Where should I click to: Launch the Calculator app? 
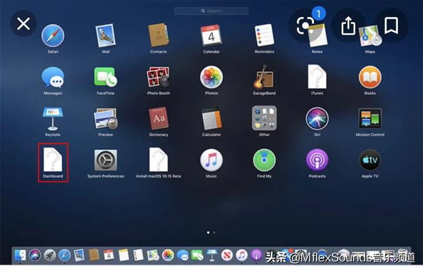tap(211, 119)
